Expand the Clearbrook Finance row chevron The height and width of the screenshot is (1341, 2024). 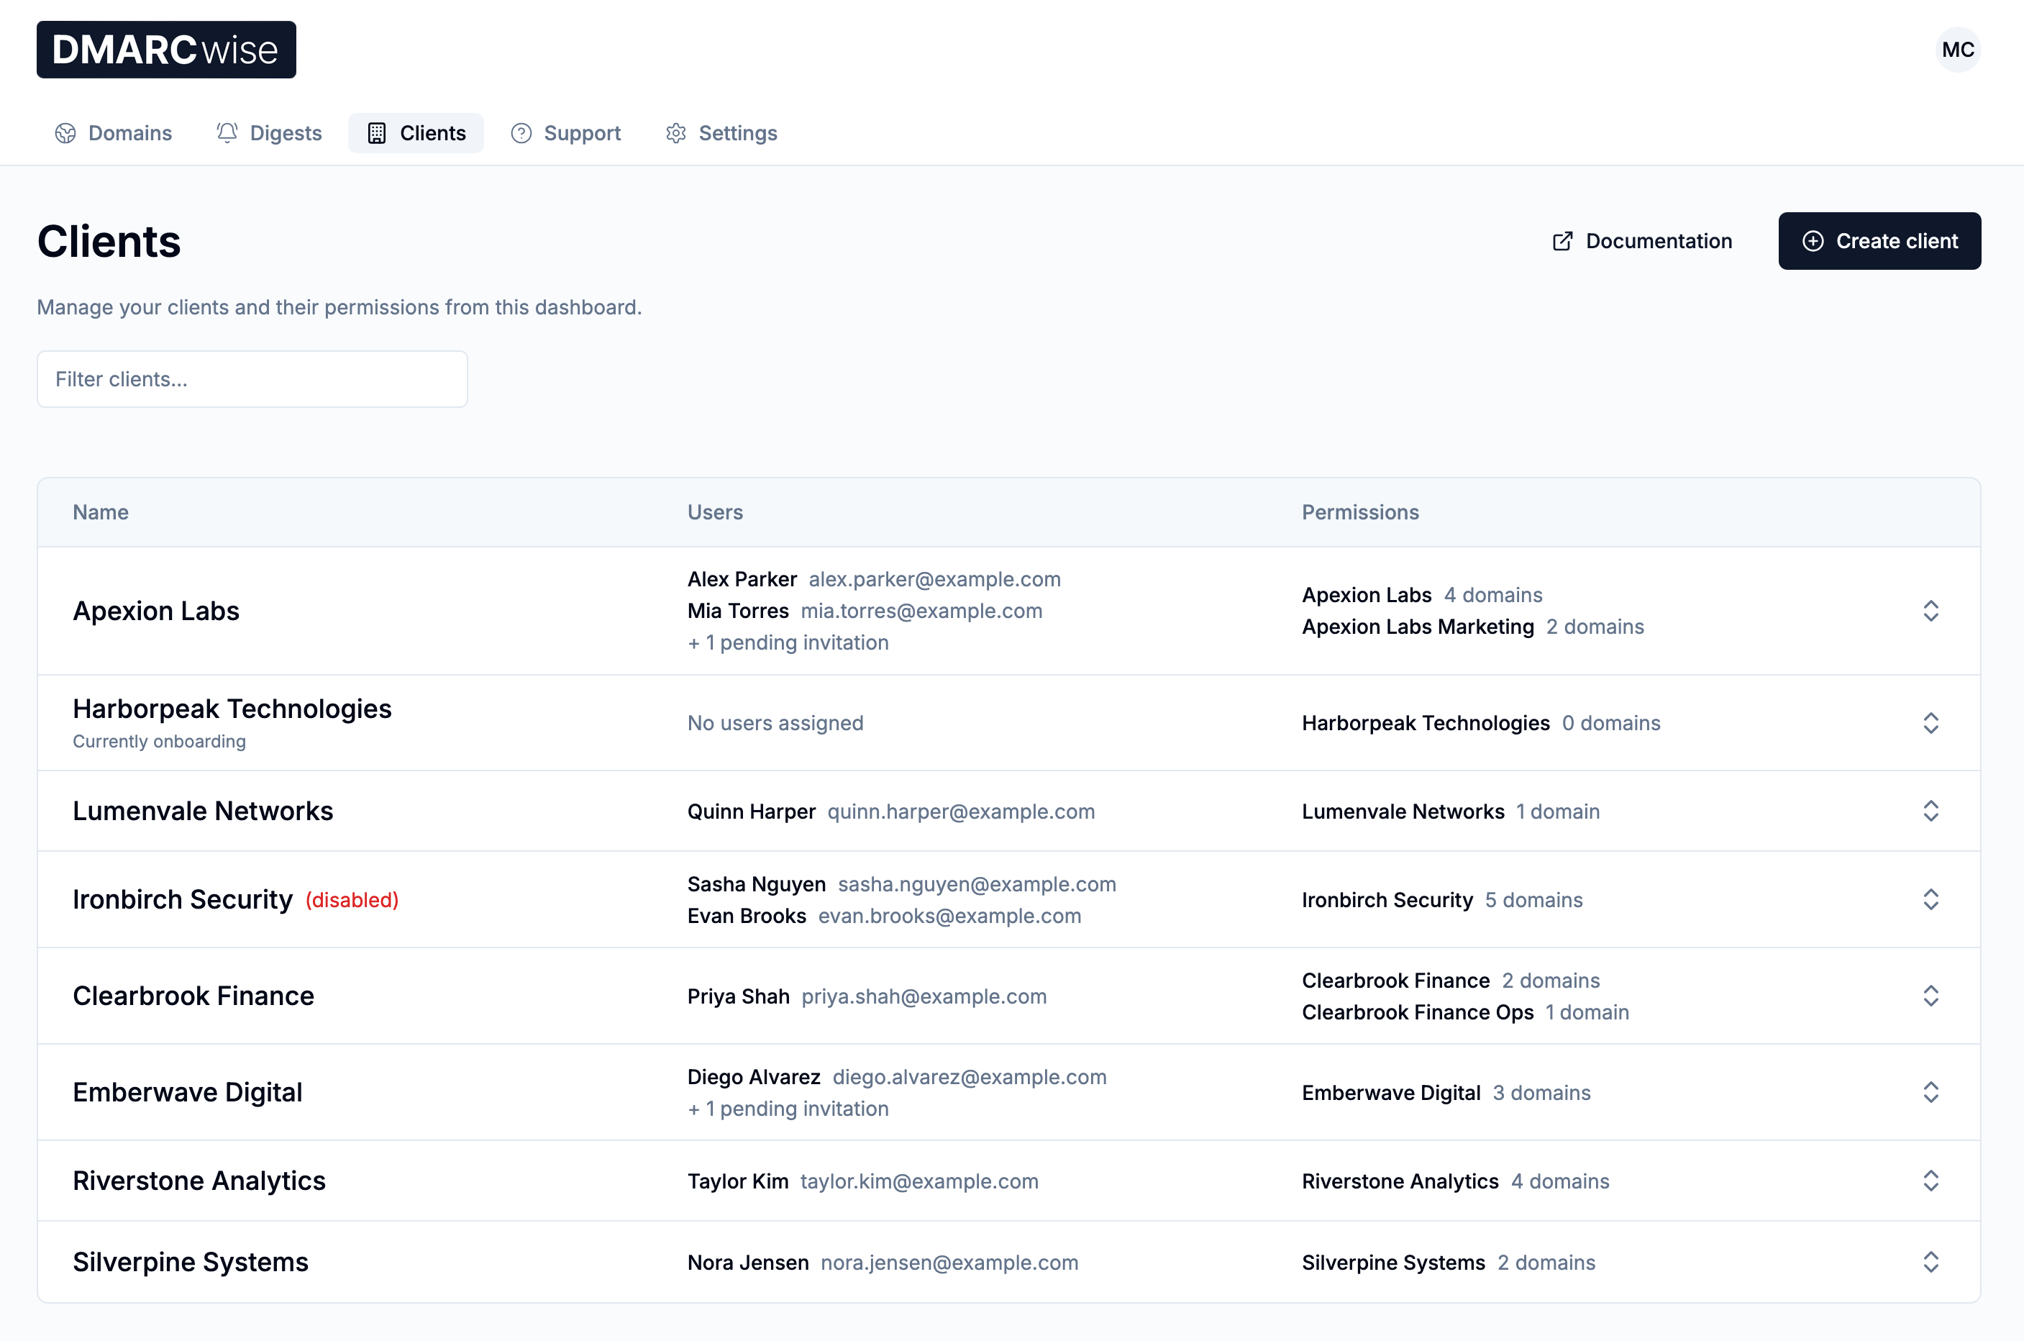[x=1932, y=996]
